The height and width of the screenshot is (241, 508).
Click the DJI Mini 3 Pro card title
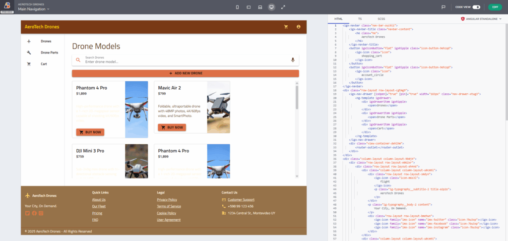click(x=90, y=151)
